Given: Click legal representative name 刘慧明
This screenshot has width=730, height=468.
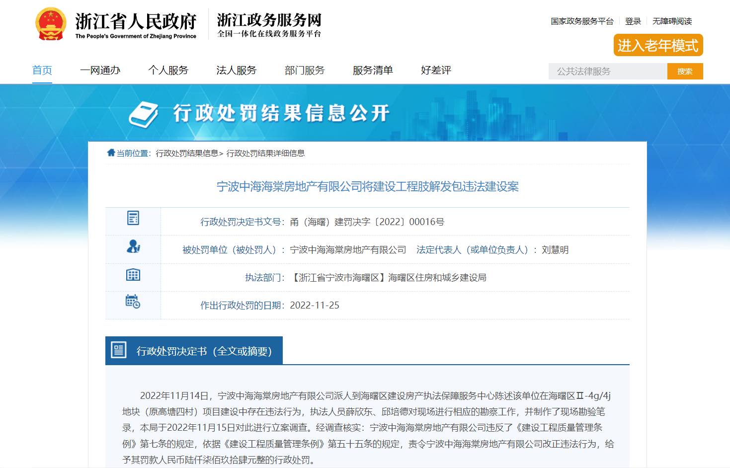Looking at the screenshot, I should pyautogui.click(x=555, y=249).
